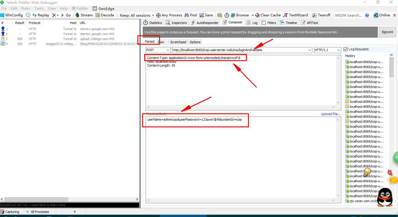Open the composer Options sub-tab
This screenshot has width=398, height=217.
coord(195,42)
